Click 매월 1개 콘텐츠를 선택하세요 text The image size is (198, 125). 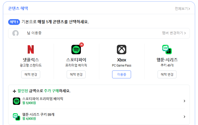[63, 22]
